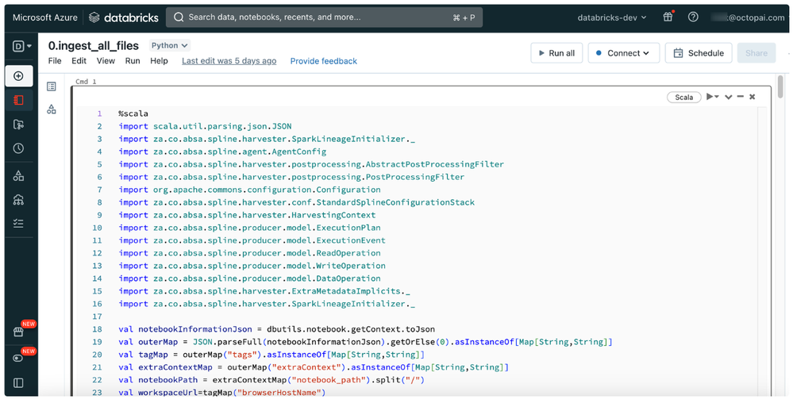Click the help question mark icon

tap(693, 17)
